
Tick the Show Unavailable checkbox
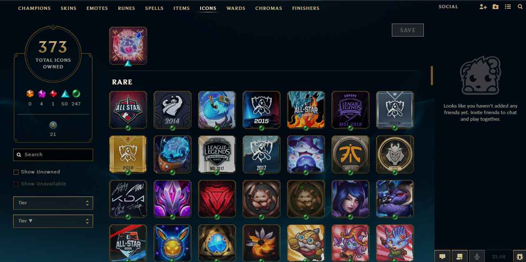click(16, 184)
